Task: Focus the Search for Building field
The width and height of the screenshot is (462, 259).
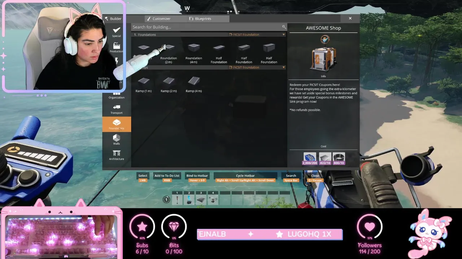Action: pos(209,27)
